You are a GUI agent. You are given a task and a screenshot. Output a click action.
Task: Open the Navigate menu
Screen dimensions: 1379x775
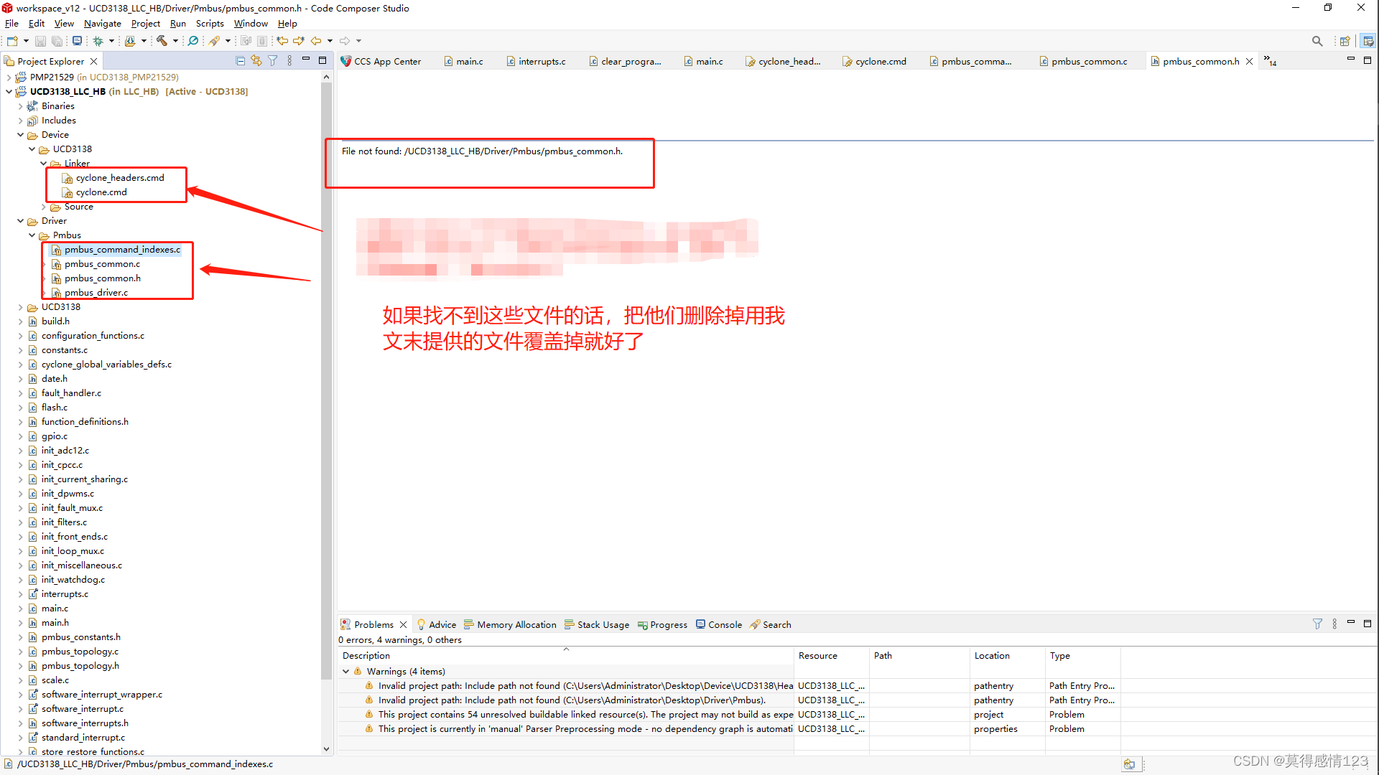[102, 23]
